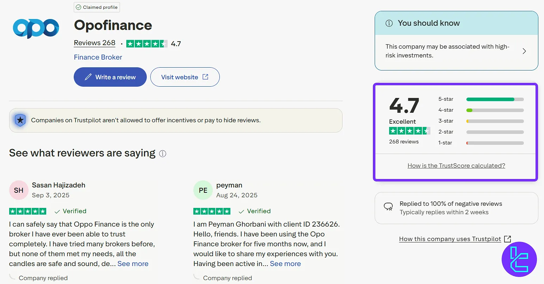Click the purple floating logo icon
The width and height of the screenshot is (544, 284).
point(519,259)
